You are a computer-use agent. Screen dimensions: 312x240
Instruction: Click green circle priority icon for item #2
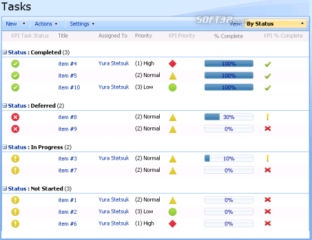pyautogui.click(x=173, y=212)
